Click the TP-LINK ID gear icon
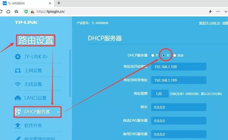The height and width of the screenshot is (140, 228). click(18, 56)
